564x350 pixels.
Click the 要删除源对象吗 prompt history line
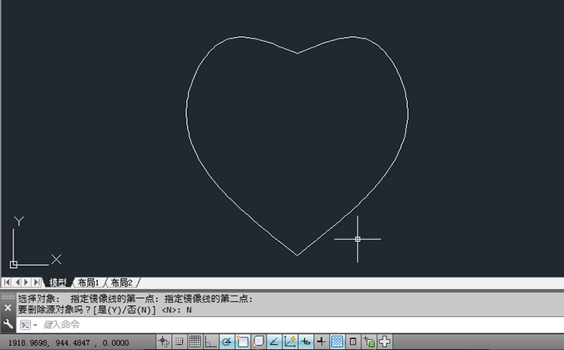[105, 310]
